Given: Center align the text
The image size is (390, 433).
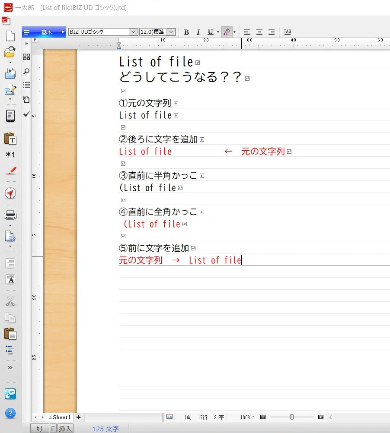Looking at the screenshot, I should pyautogui.click(x=259, y=32).
